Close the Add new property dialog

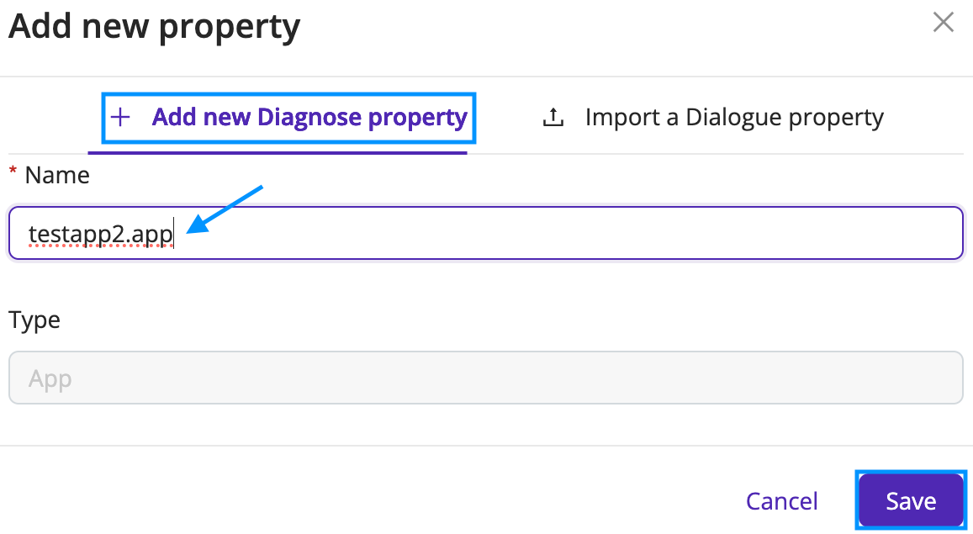pos(944,23)
